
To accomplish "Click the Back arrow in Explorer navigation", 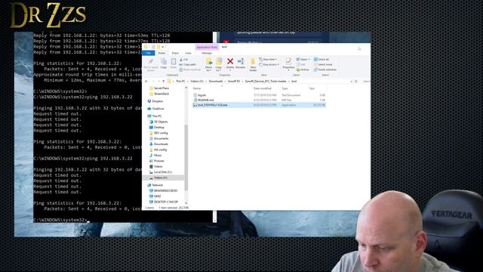I will (x=146, y=81).
